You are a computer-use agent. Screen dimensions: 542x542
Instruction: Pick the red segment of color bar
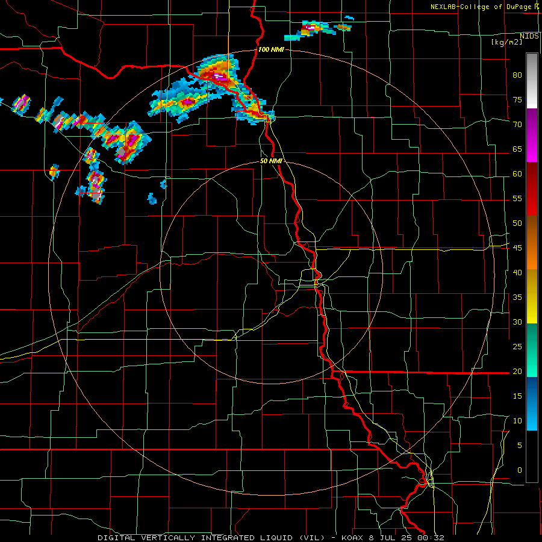coord(532,189)
